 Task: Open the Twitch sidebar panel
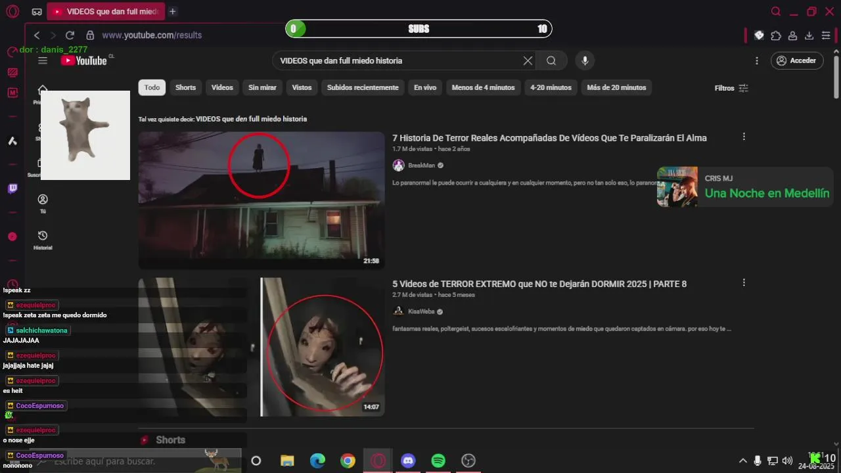(x=12, y=189)
